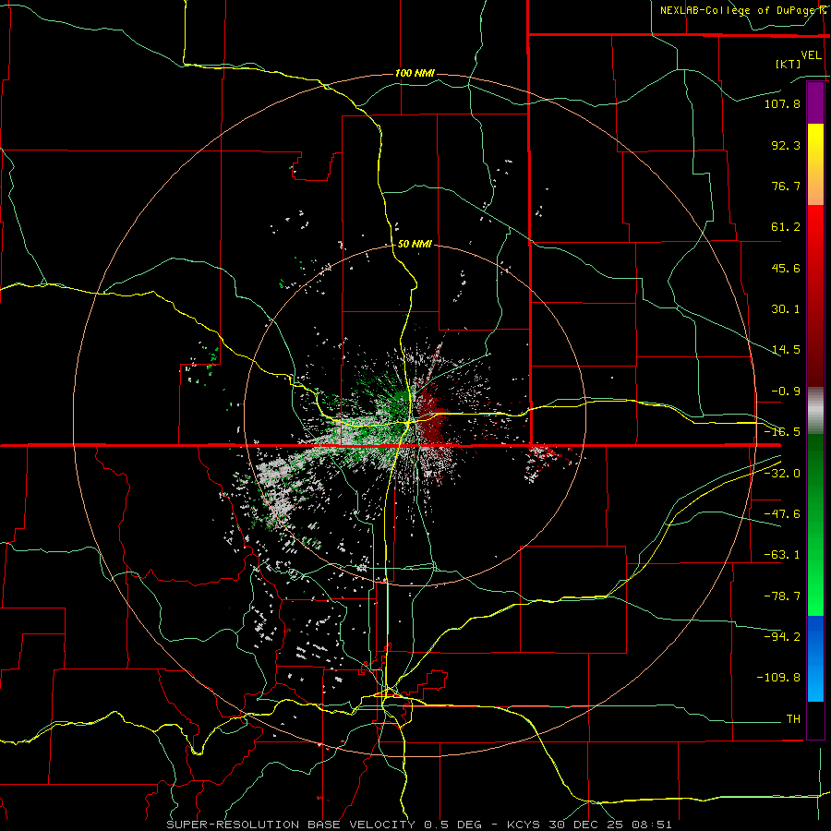Click the 50 NMI range ring label

tap(415, 244)
